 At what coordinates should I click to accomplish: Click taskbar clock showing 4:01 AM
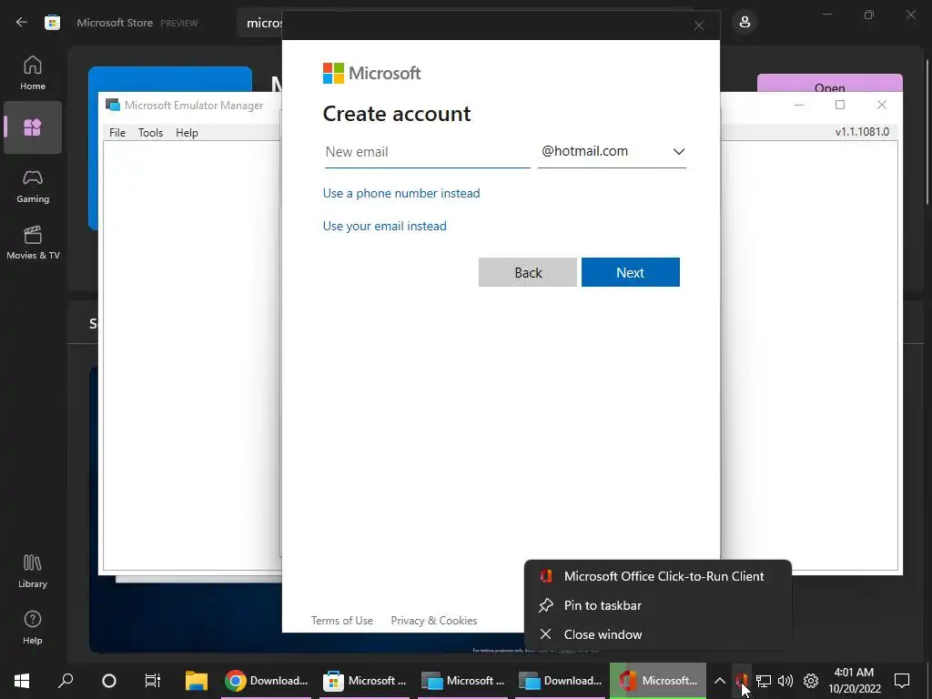(x=854, y=681)
